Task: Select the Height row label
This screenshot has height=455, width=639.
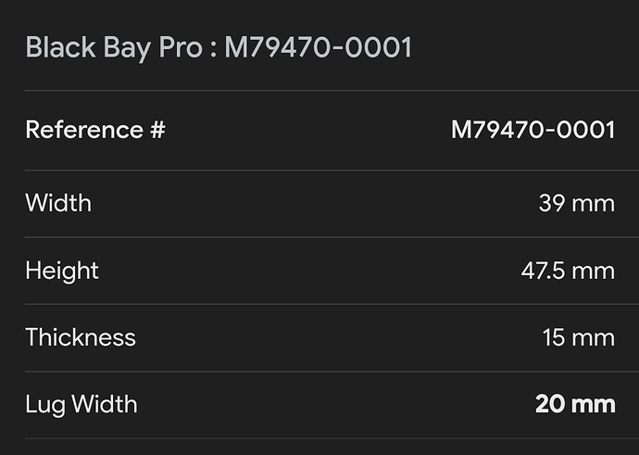Action: click(x=62, y=272)
